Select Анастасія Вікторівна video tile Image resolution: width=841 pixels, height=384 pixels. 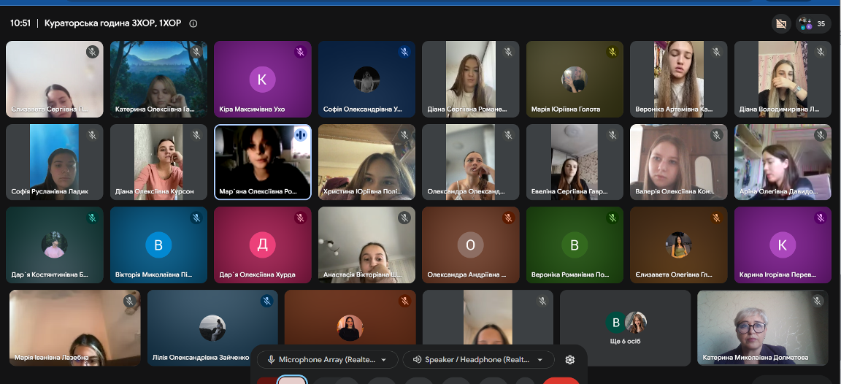point(367,245)
